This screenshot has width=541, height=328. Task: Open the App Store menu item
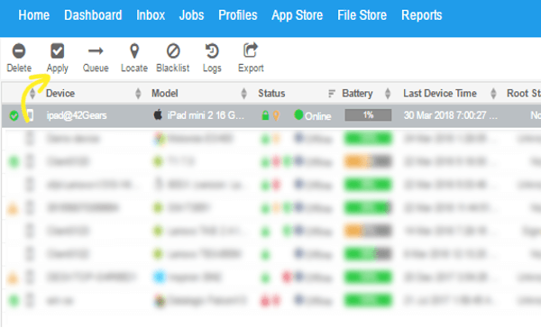(297, 15)
